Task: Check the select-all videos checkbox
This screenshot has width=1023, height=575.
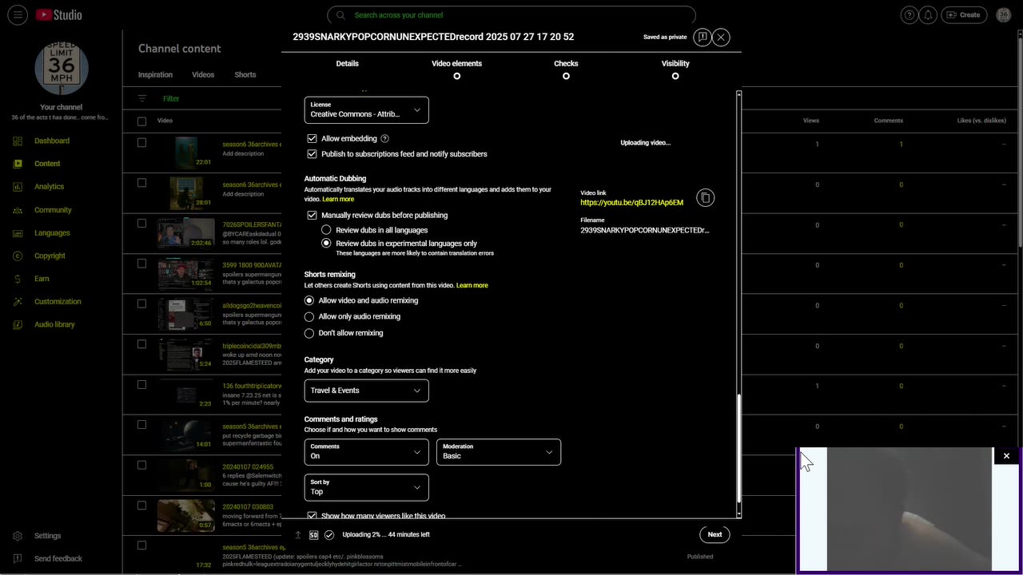Action: pyautogui.click(x=141, y=121)
